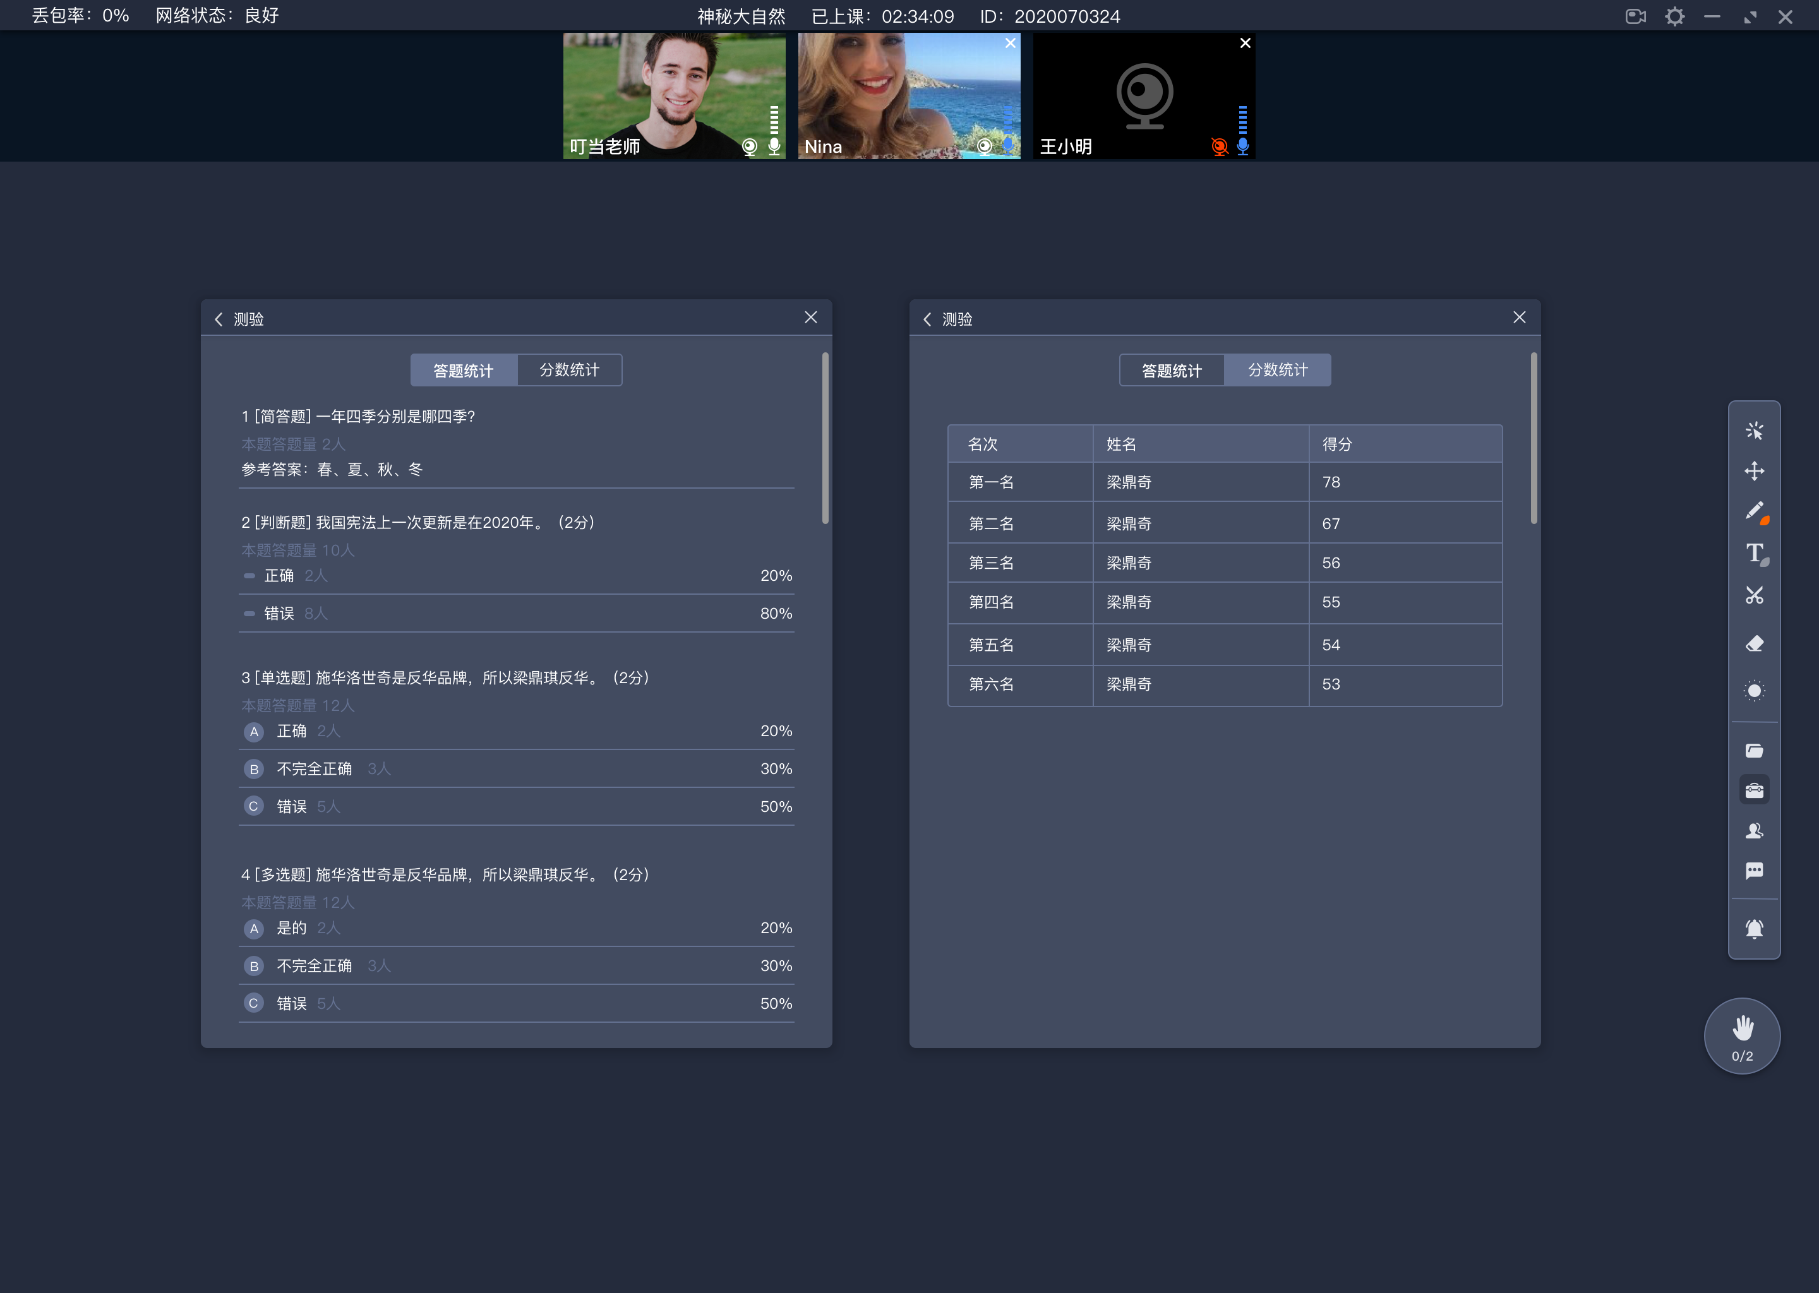Expand left 测验 panel back navigation

220,318
